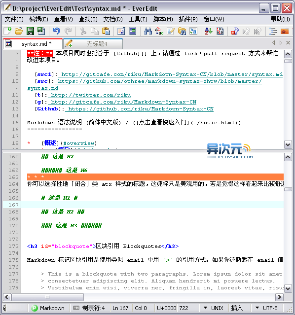Toggle word wrap toolbar icon
The height and width of the screenshot is (315, 295).
121,31
